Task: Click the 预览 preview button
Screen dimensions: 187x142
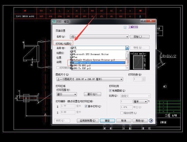Action: (62, 121)
